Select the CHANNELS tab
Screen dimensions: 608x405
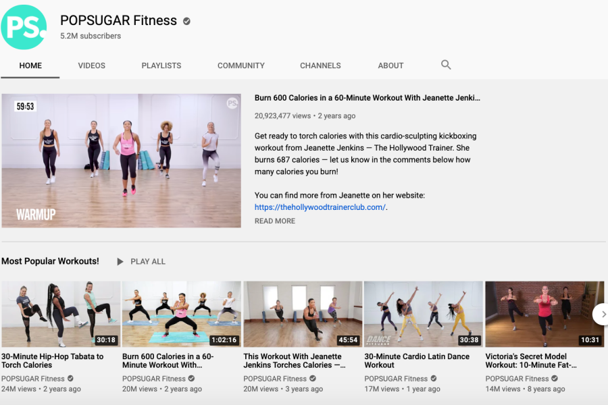tap(320, 65)
